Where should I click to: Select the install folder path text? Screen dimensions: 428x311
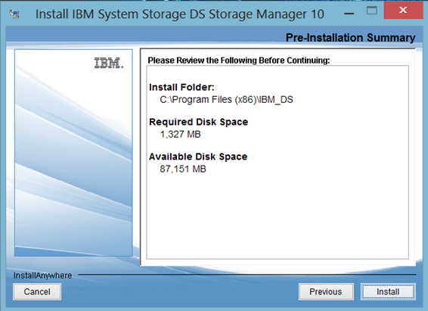tap(226, 100)
